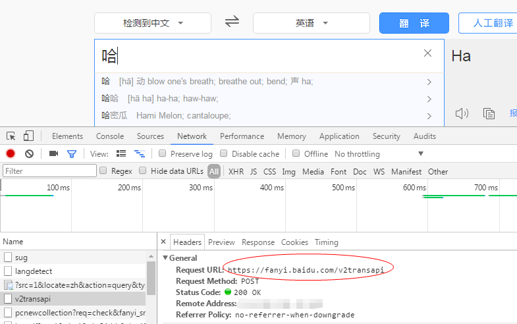View the Response detail tab
Viewport: 517px width, 324px height.
(x=258, y=242)
